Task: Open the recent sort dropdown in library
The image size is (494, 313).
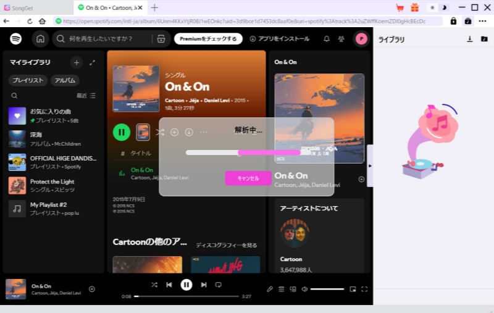Action: pos(86,96)
